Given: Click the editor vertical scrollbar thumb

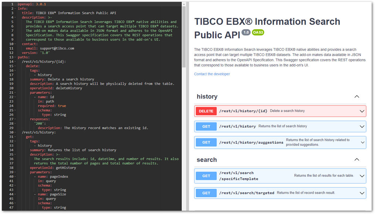Looking at the screenshot, I should 184,37.
